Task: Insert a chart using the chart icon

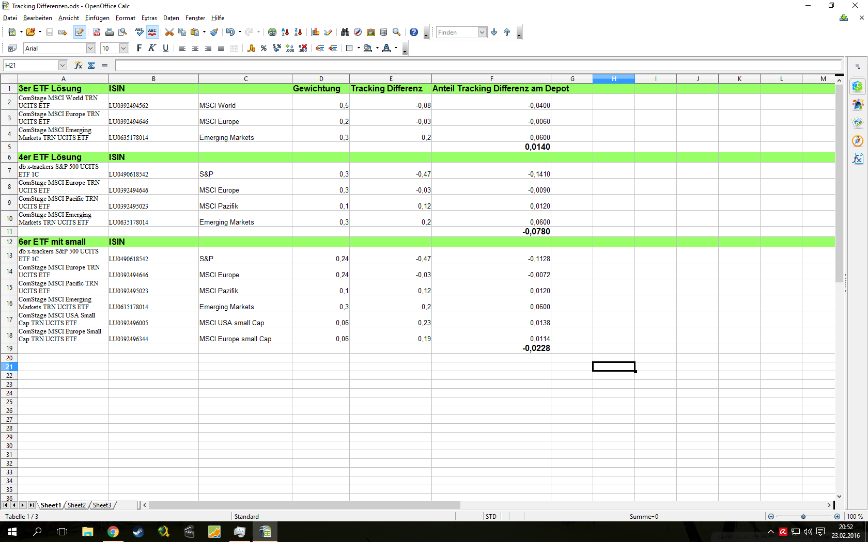Action: click(315, 32)
